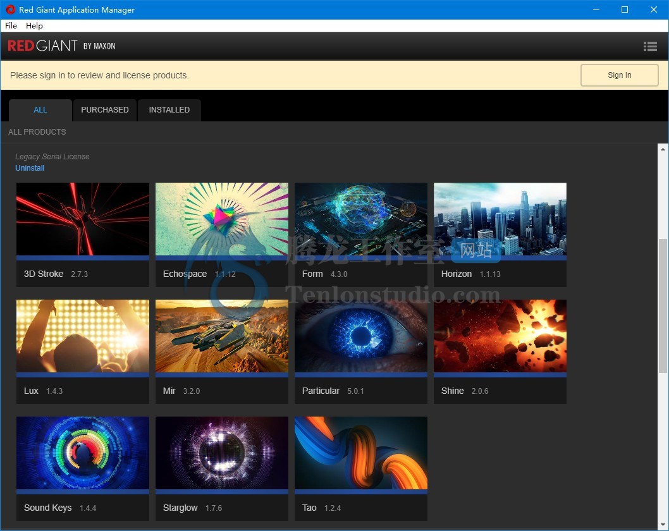
Task: Select the Tao product thumbnail
Action: [x=361, y=453]
